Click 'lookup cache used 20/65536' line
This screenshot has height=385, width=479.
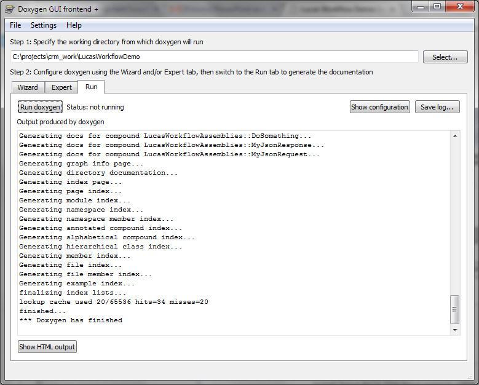tap(114, 302)
